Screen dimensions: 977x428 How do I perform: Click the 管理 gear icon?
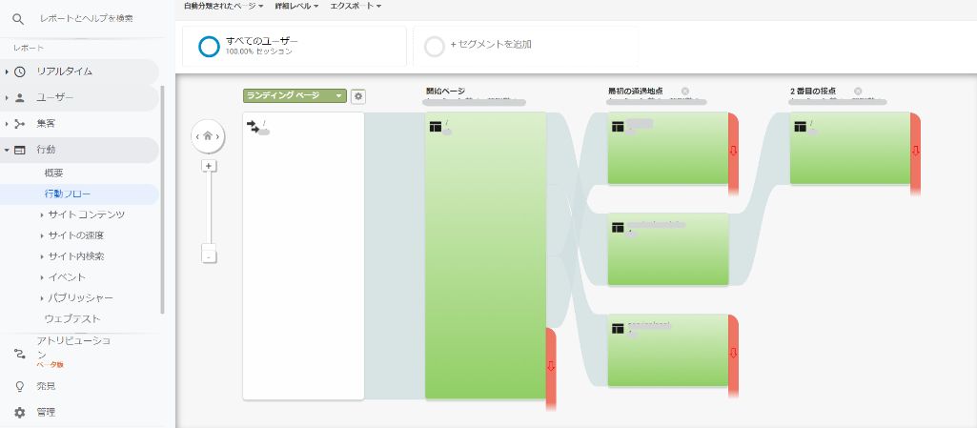tap(20, 413)
